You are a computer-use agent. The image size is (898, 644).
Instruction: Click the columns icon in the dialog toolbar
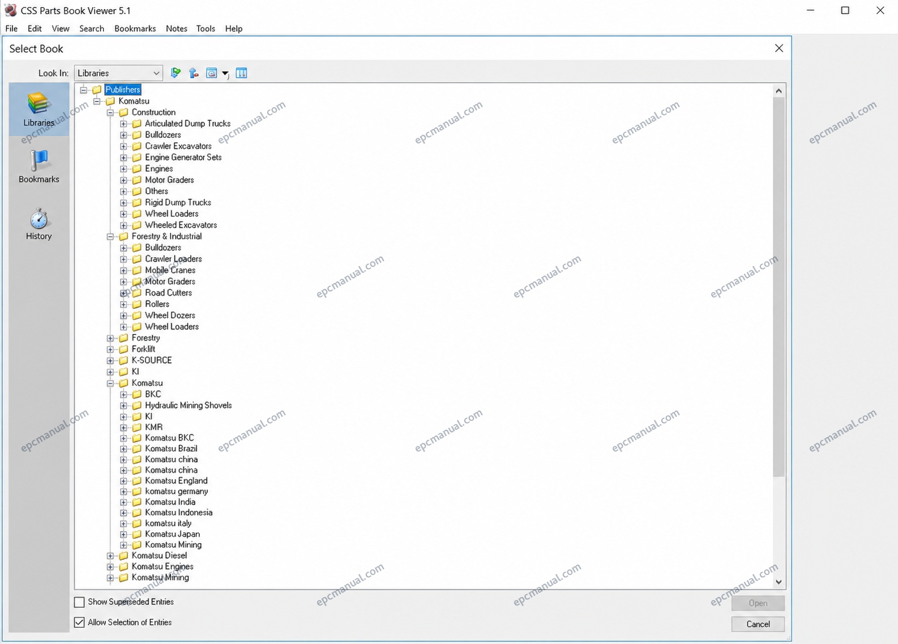[241, 73]
